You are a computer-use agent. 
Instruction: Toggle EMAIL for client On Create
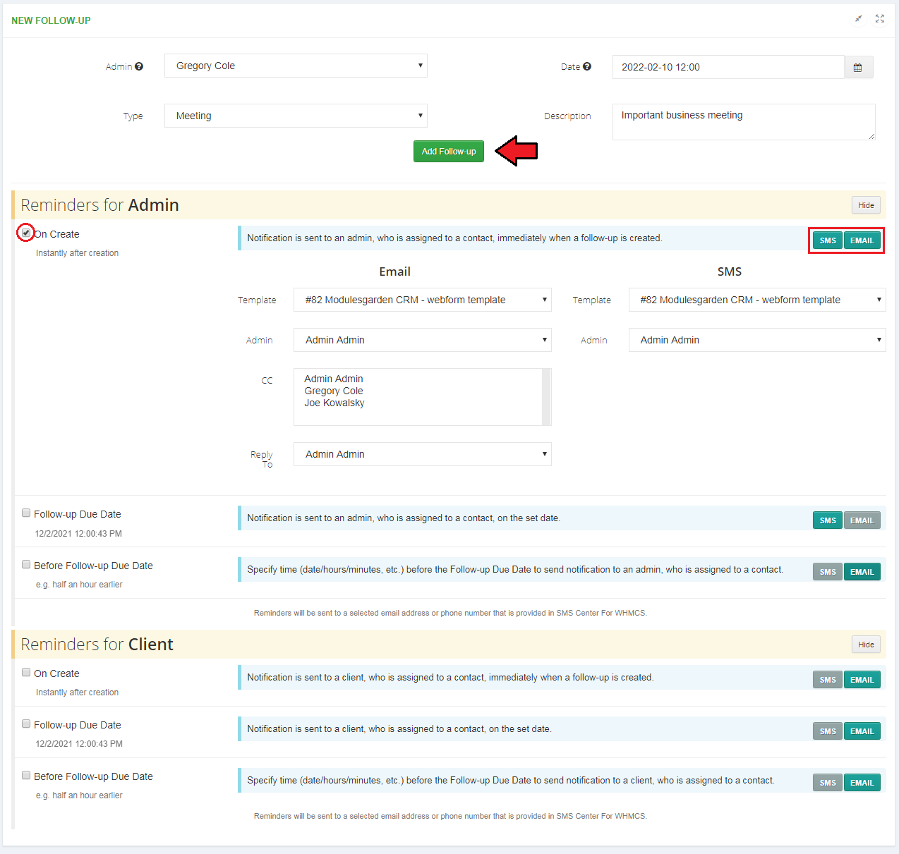[862, 680]
